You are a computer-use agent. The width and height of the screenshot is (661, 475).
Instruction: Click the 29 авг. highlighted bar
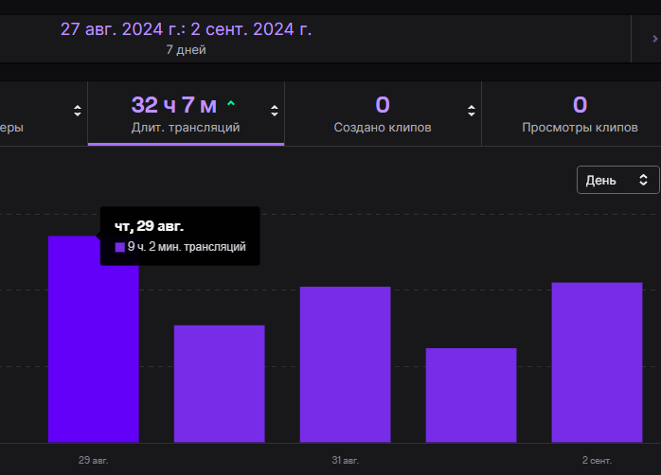[x=94, y=339]
